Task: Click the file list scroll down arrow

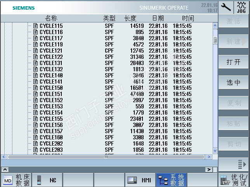Action: click(215, 151)
